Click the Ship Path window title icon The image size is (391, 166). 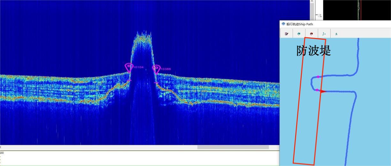(283, 24)
